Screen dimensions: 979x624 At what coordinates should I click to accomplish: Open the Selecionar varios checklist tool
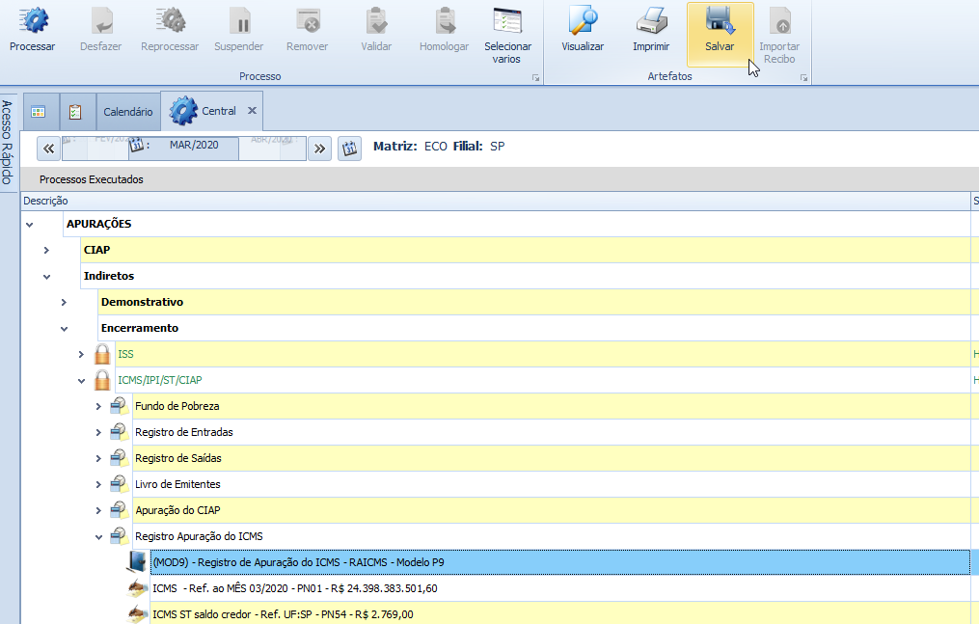507,21
